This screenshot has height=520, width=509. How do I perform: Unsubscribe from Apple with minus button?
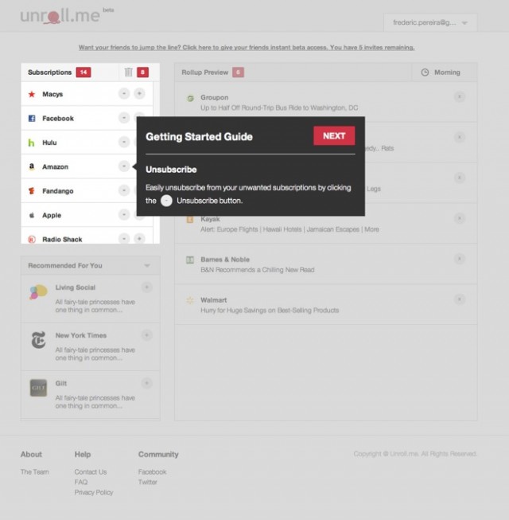(x=124, y=214)
